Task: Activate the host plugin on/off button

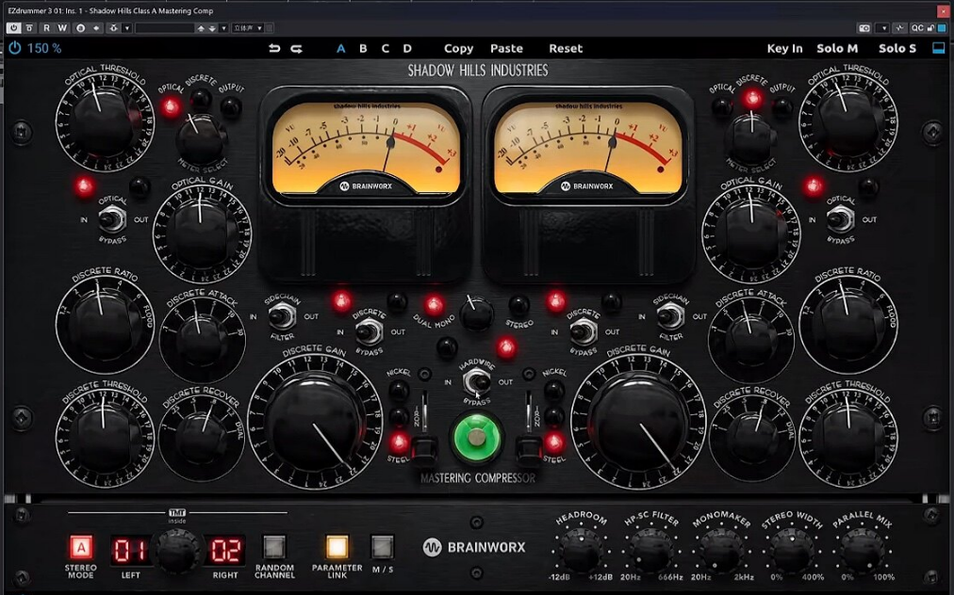Action: (13, 28)
